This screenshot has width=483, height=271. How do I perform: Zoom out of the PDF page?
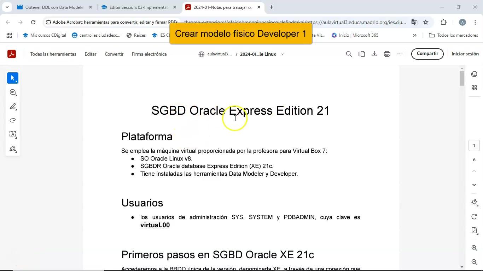point(474,262)
